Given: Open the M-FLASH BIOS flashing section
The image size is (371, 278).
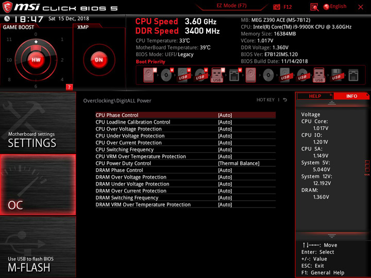Looking at the screenshot, I should [x=38, y=247].
